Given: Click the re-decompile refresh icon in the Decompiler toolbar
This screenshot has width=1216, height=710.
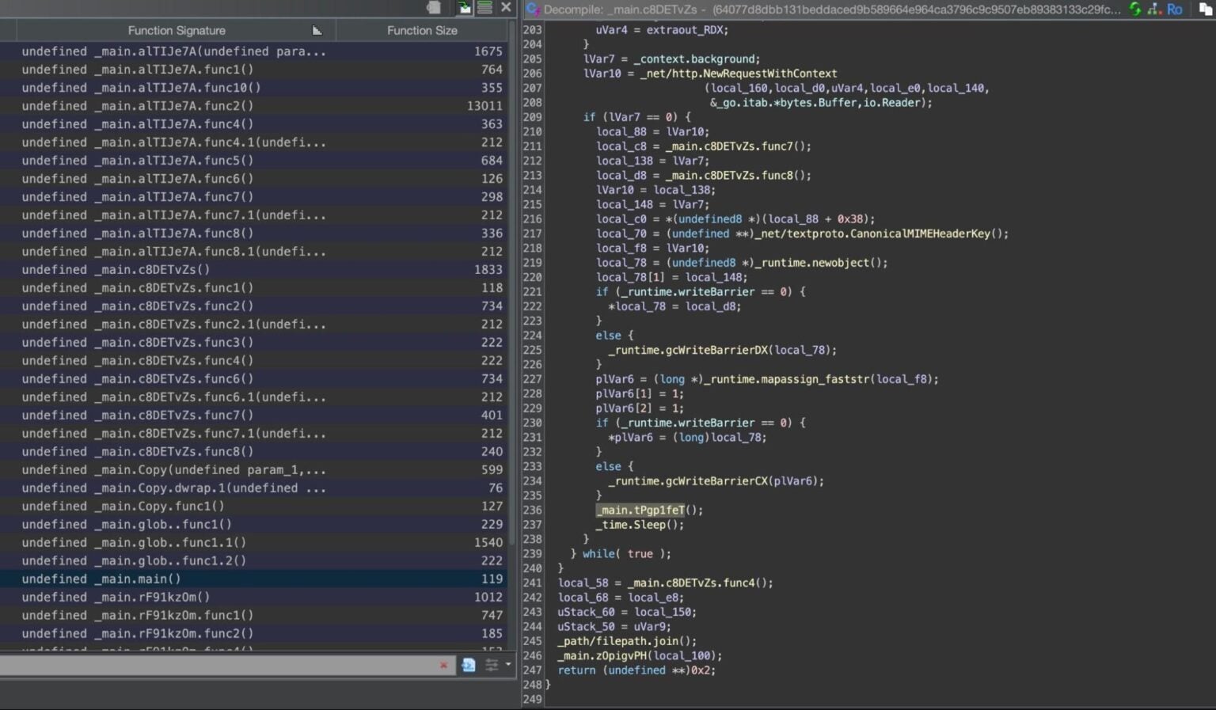Looking at the screenshot, I should point(1134,9).
